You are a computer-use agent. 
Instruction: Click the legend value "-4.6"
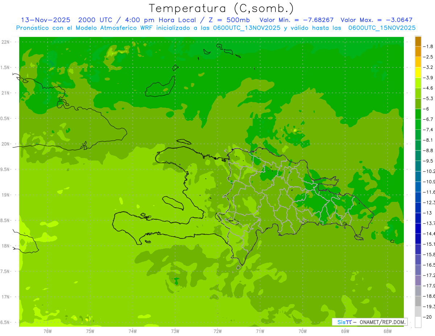pyautogui.click(x=428, y=88)
